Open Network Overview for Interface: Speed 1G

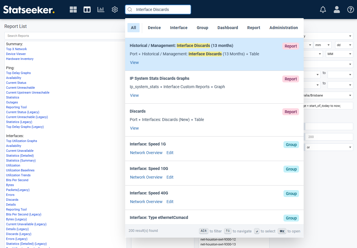tap(146, 153)
